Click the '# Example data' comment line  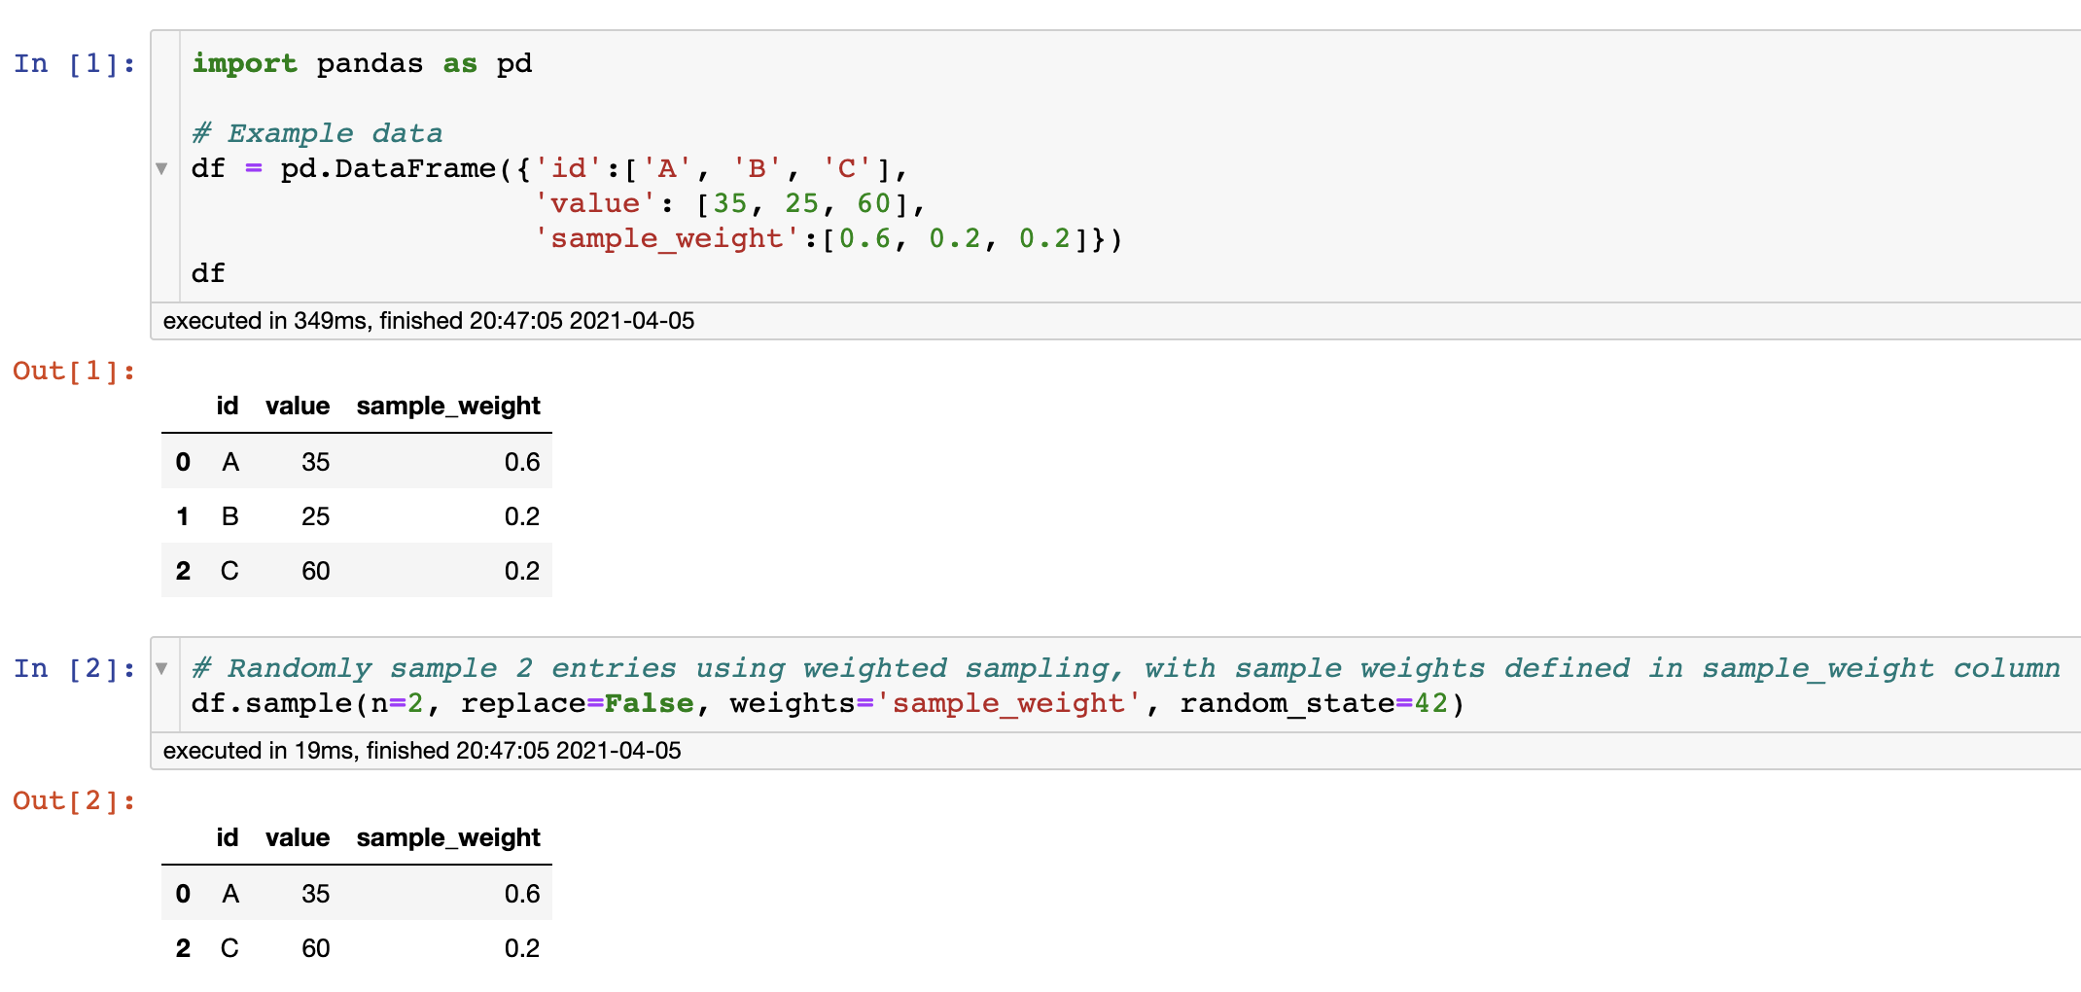[317, 133]
